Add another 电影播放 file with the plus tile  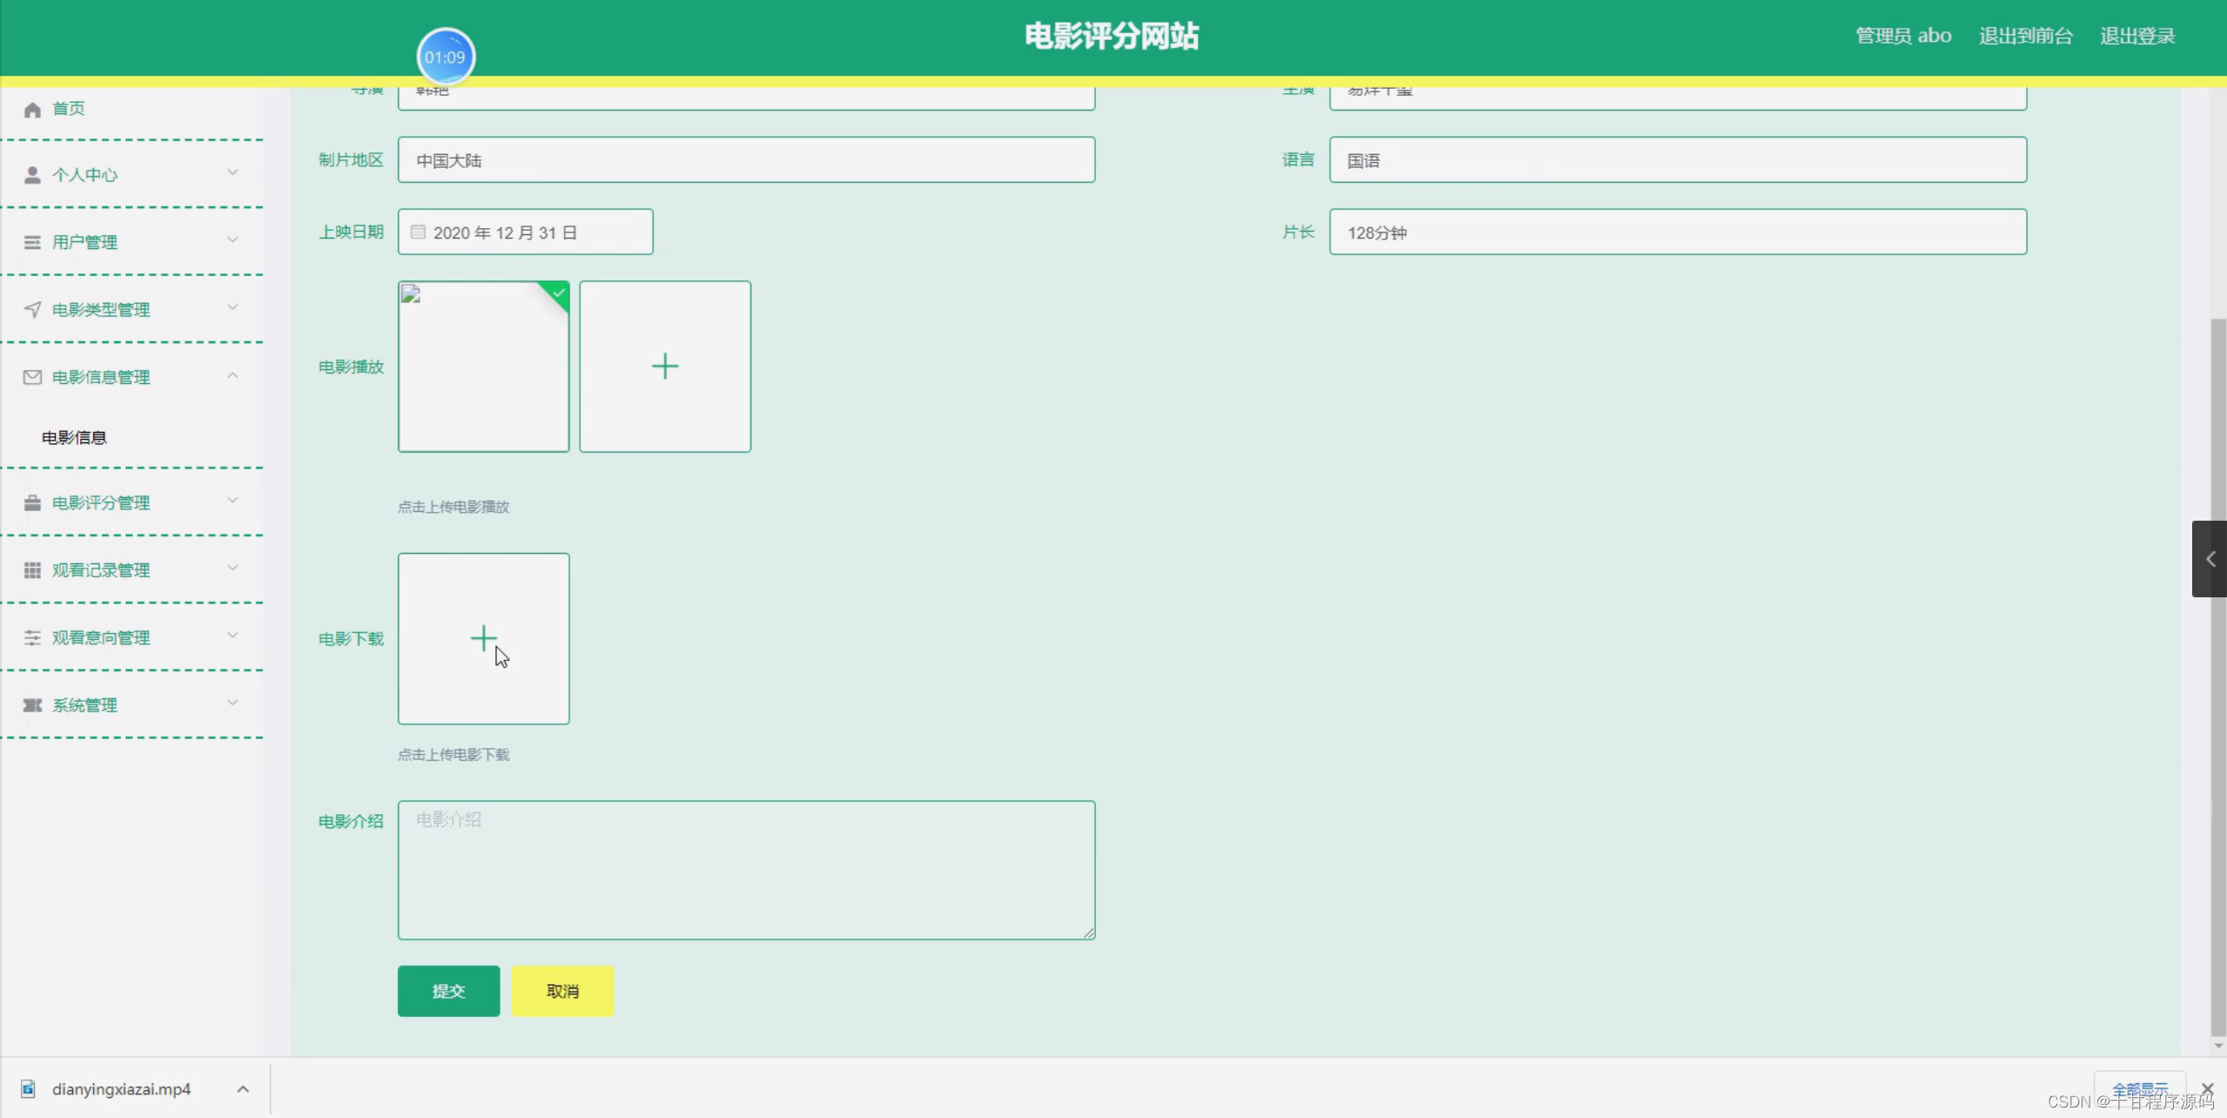pyautogui.click(x=664, y=366)
